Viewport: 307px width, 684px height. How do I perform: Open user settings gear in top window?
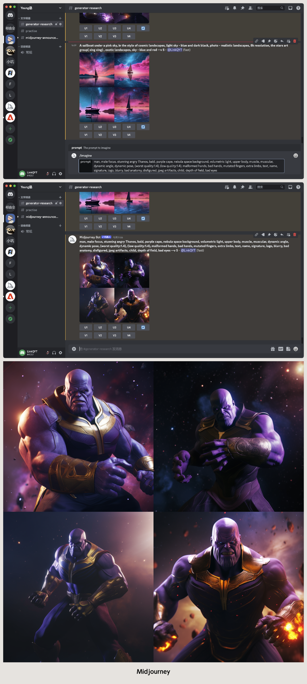coord(60,174)
